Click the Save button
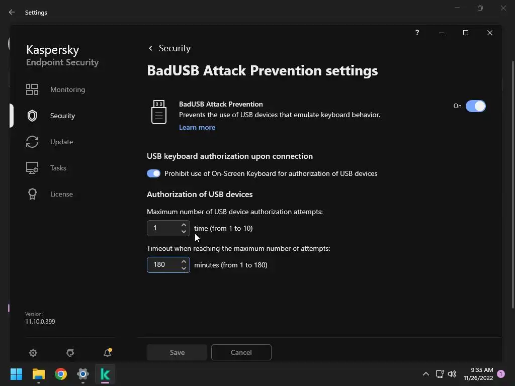Screen dimensions: 515x386 pos(177,352)
